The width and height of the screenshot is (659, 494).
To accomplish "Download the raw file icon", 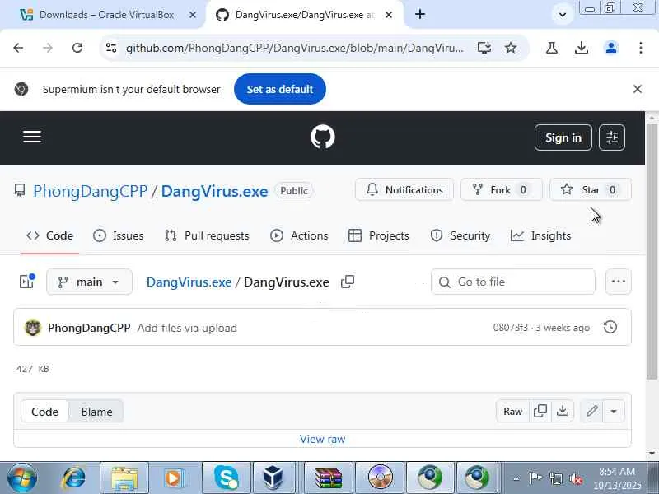I will click(x=563, y=411).
